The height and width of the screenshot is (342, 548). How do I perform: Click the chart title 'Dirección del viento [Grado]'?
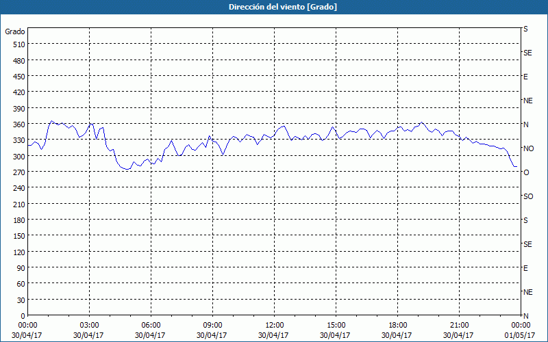tap(283, 7)
